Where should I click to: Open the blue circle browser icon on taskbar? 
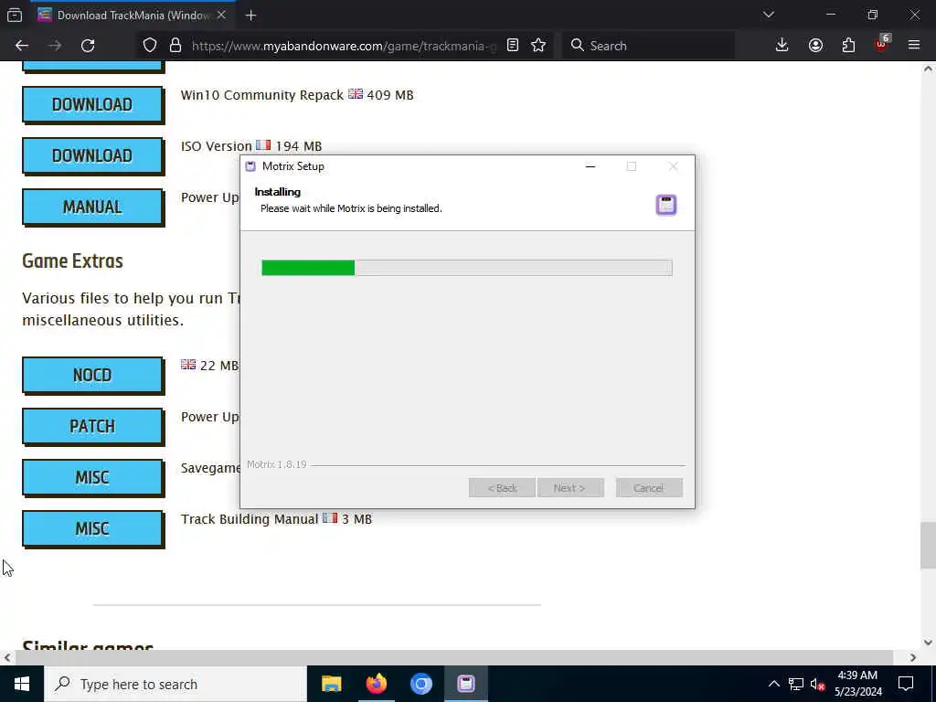point(420,684)
